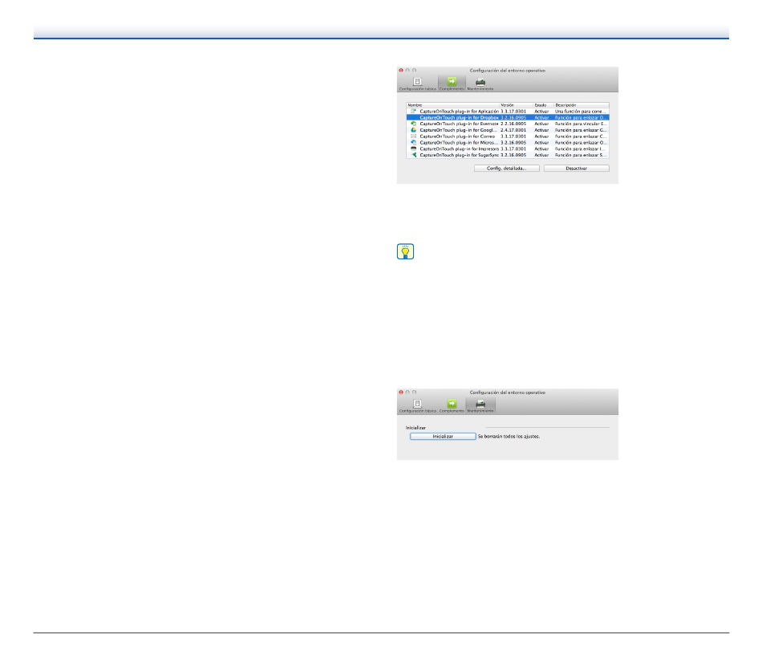Open Mantenimiento printer icon in the plug-in list window

coord(480,83)
